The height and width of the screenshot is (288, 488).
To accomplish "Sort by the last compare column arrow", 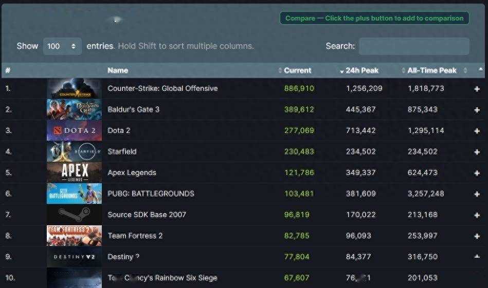I will [480, 69].
